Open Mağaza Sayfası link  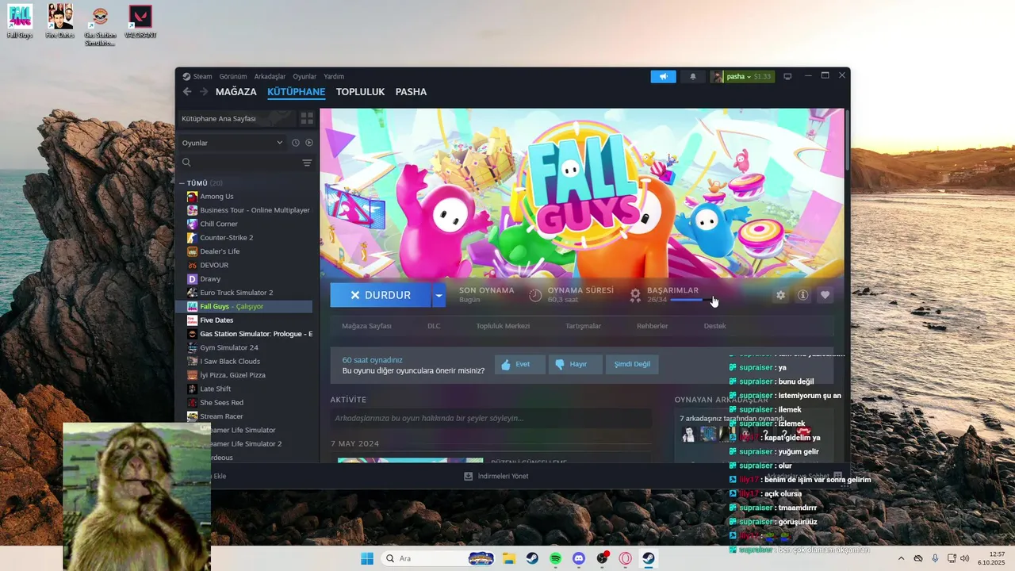pyautogui.click(x=366, y=326)
